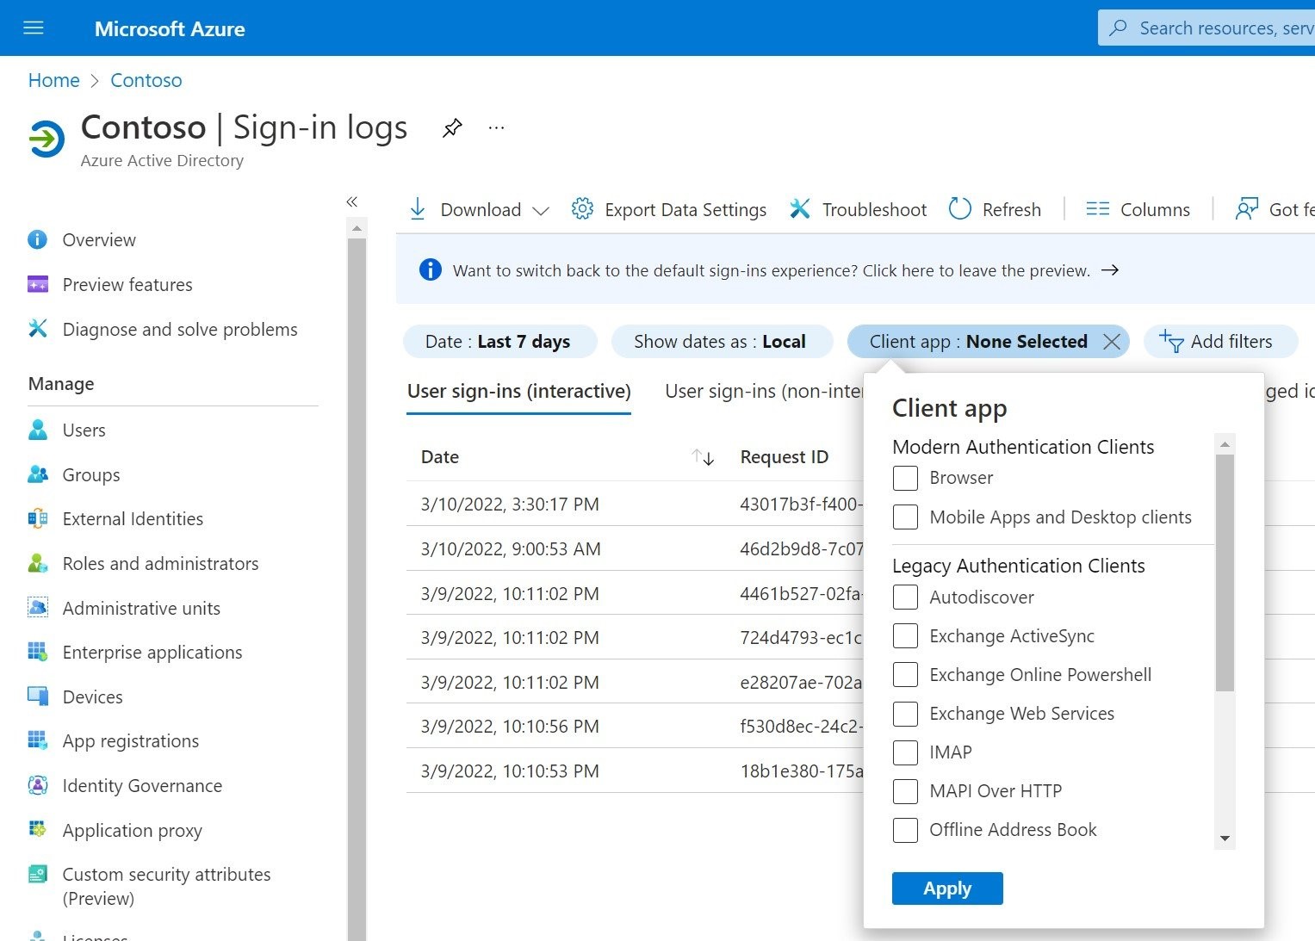
Task: Select the IMAP checkbox
Action: click(904, 752)
